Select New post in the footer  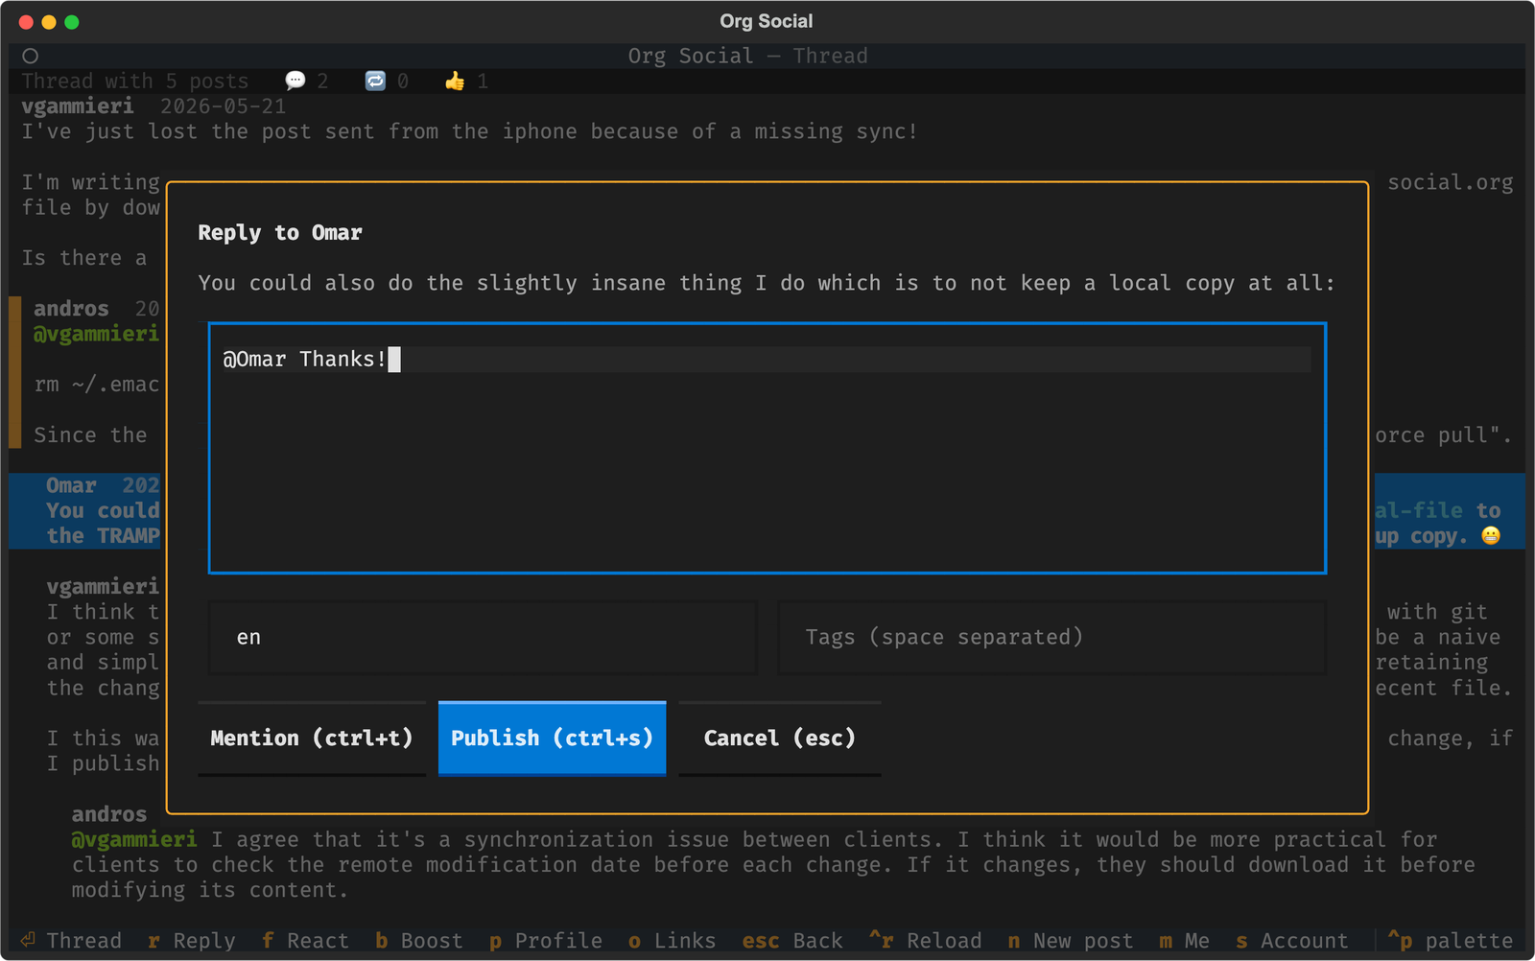[x=1071, y=941]
